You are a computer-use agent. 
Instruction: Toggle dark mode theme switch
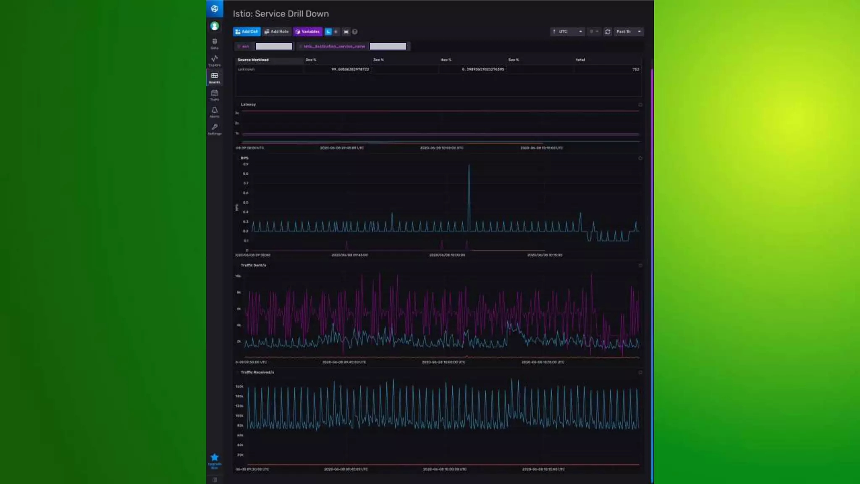[328, 32]
